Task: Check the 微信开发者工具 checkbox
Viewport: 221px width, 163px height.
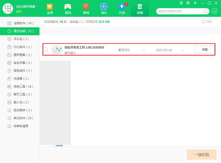Action: tap(46, 49)
